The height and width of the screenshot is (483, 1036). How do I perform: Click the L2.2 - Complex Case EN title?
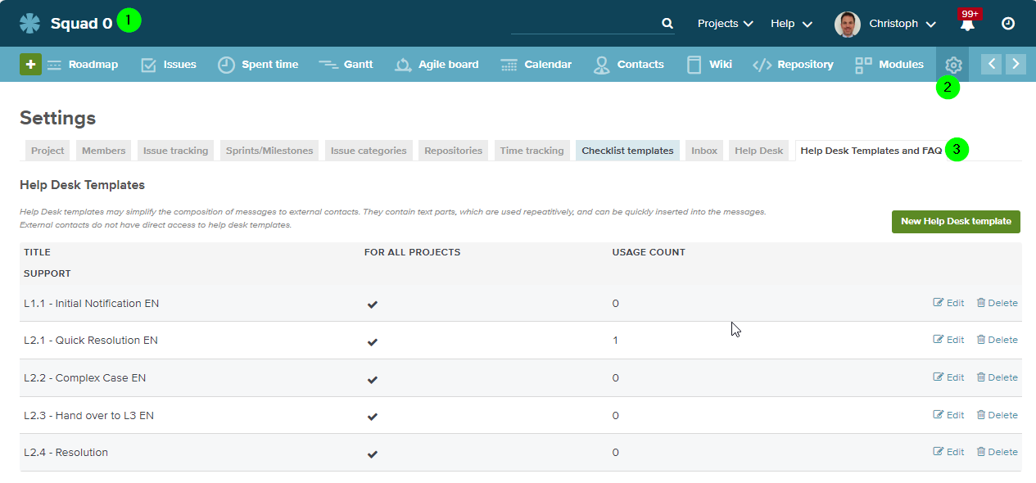[85, 377]
